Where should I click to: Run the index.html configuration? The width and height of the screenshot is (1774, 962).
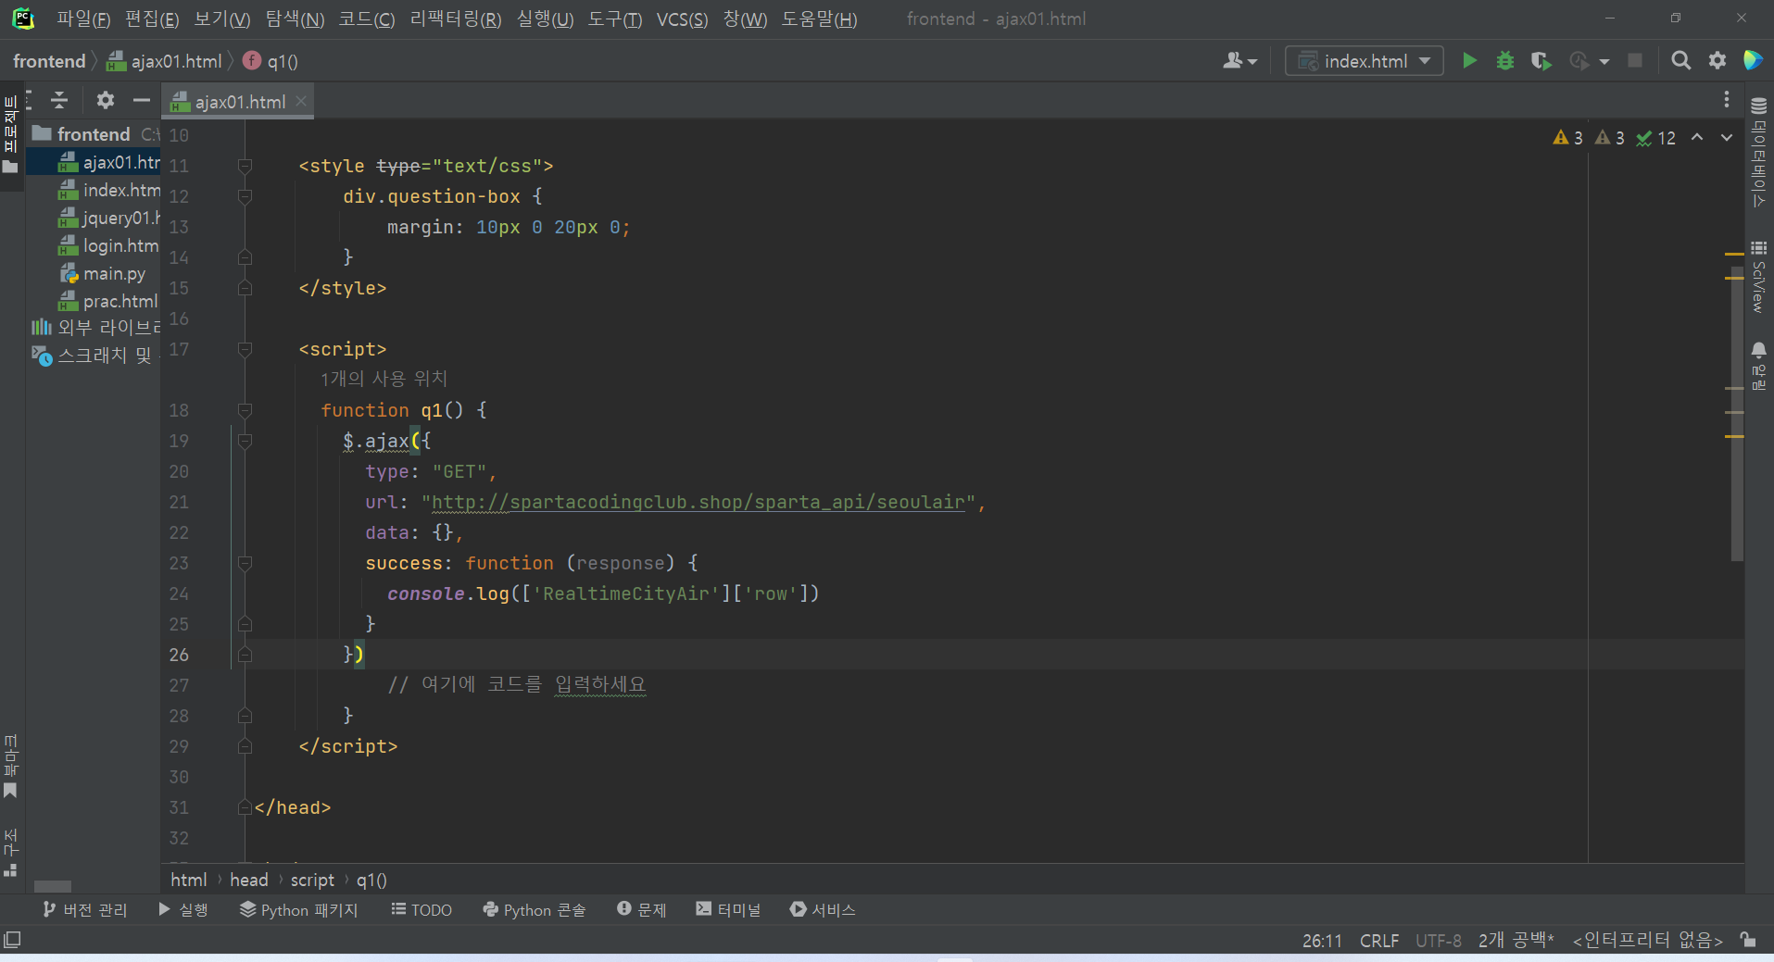click(x=1469, y=61)
